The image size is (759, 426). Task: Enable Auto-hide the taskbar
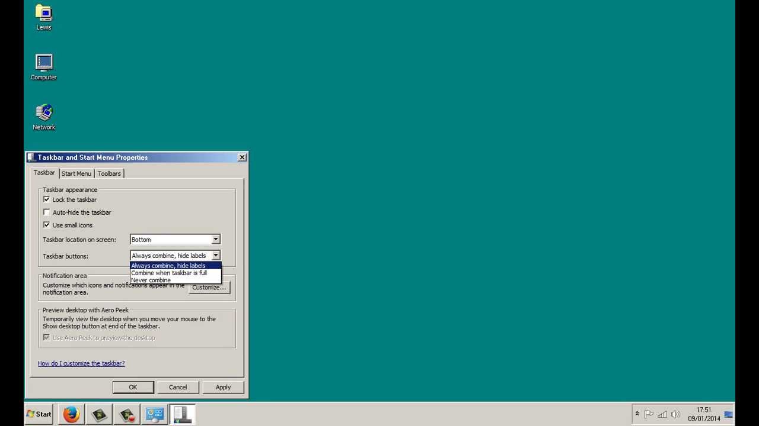[46, 212]
